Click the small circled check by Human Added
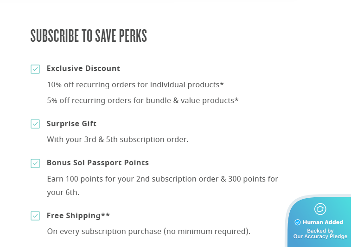Screen dimensions: 351x247 click(x=298, y=222)
